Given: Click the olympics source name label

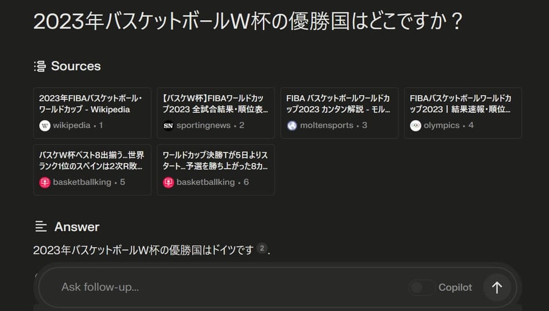Looking at the screenshot, I should [x=442, y=125].
